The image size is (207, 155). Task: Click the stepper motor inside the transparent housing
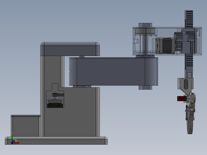(165, 46)
